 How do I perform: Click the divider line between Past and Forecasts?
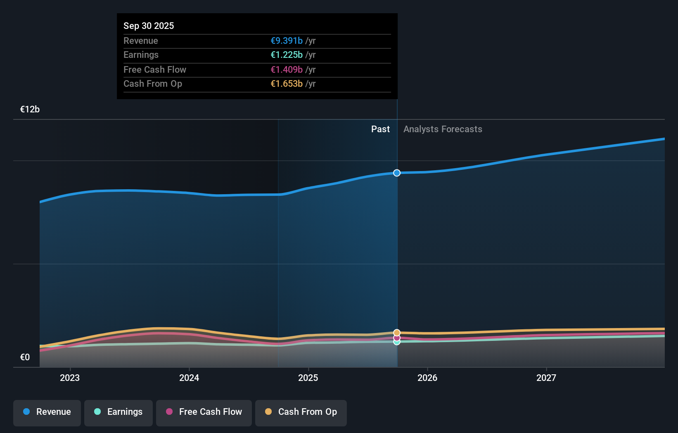point(397,248)
